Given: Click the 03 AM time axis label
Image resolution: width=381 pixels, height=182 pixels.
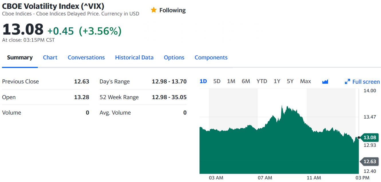Looking at the screenshot, I should coord(216,178).
